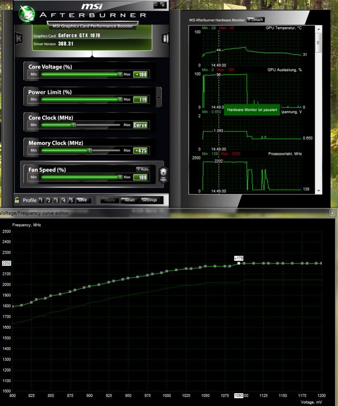Screen dimensions: 338x406
Task: Minimize the MSI Afterburner window
Action: tap(156, 5)
